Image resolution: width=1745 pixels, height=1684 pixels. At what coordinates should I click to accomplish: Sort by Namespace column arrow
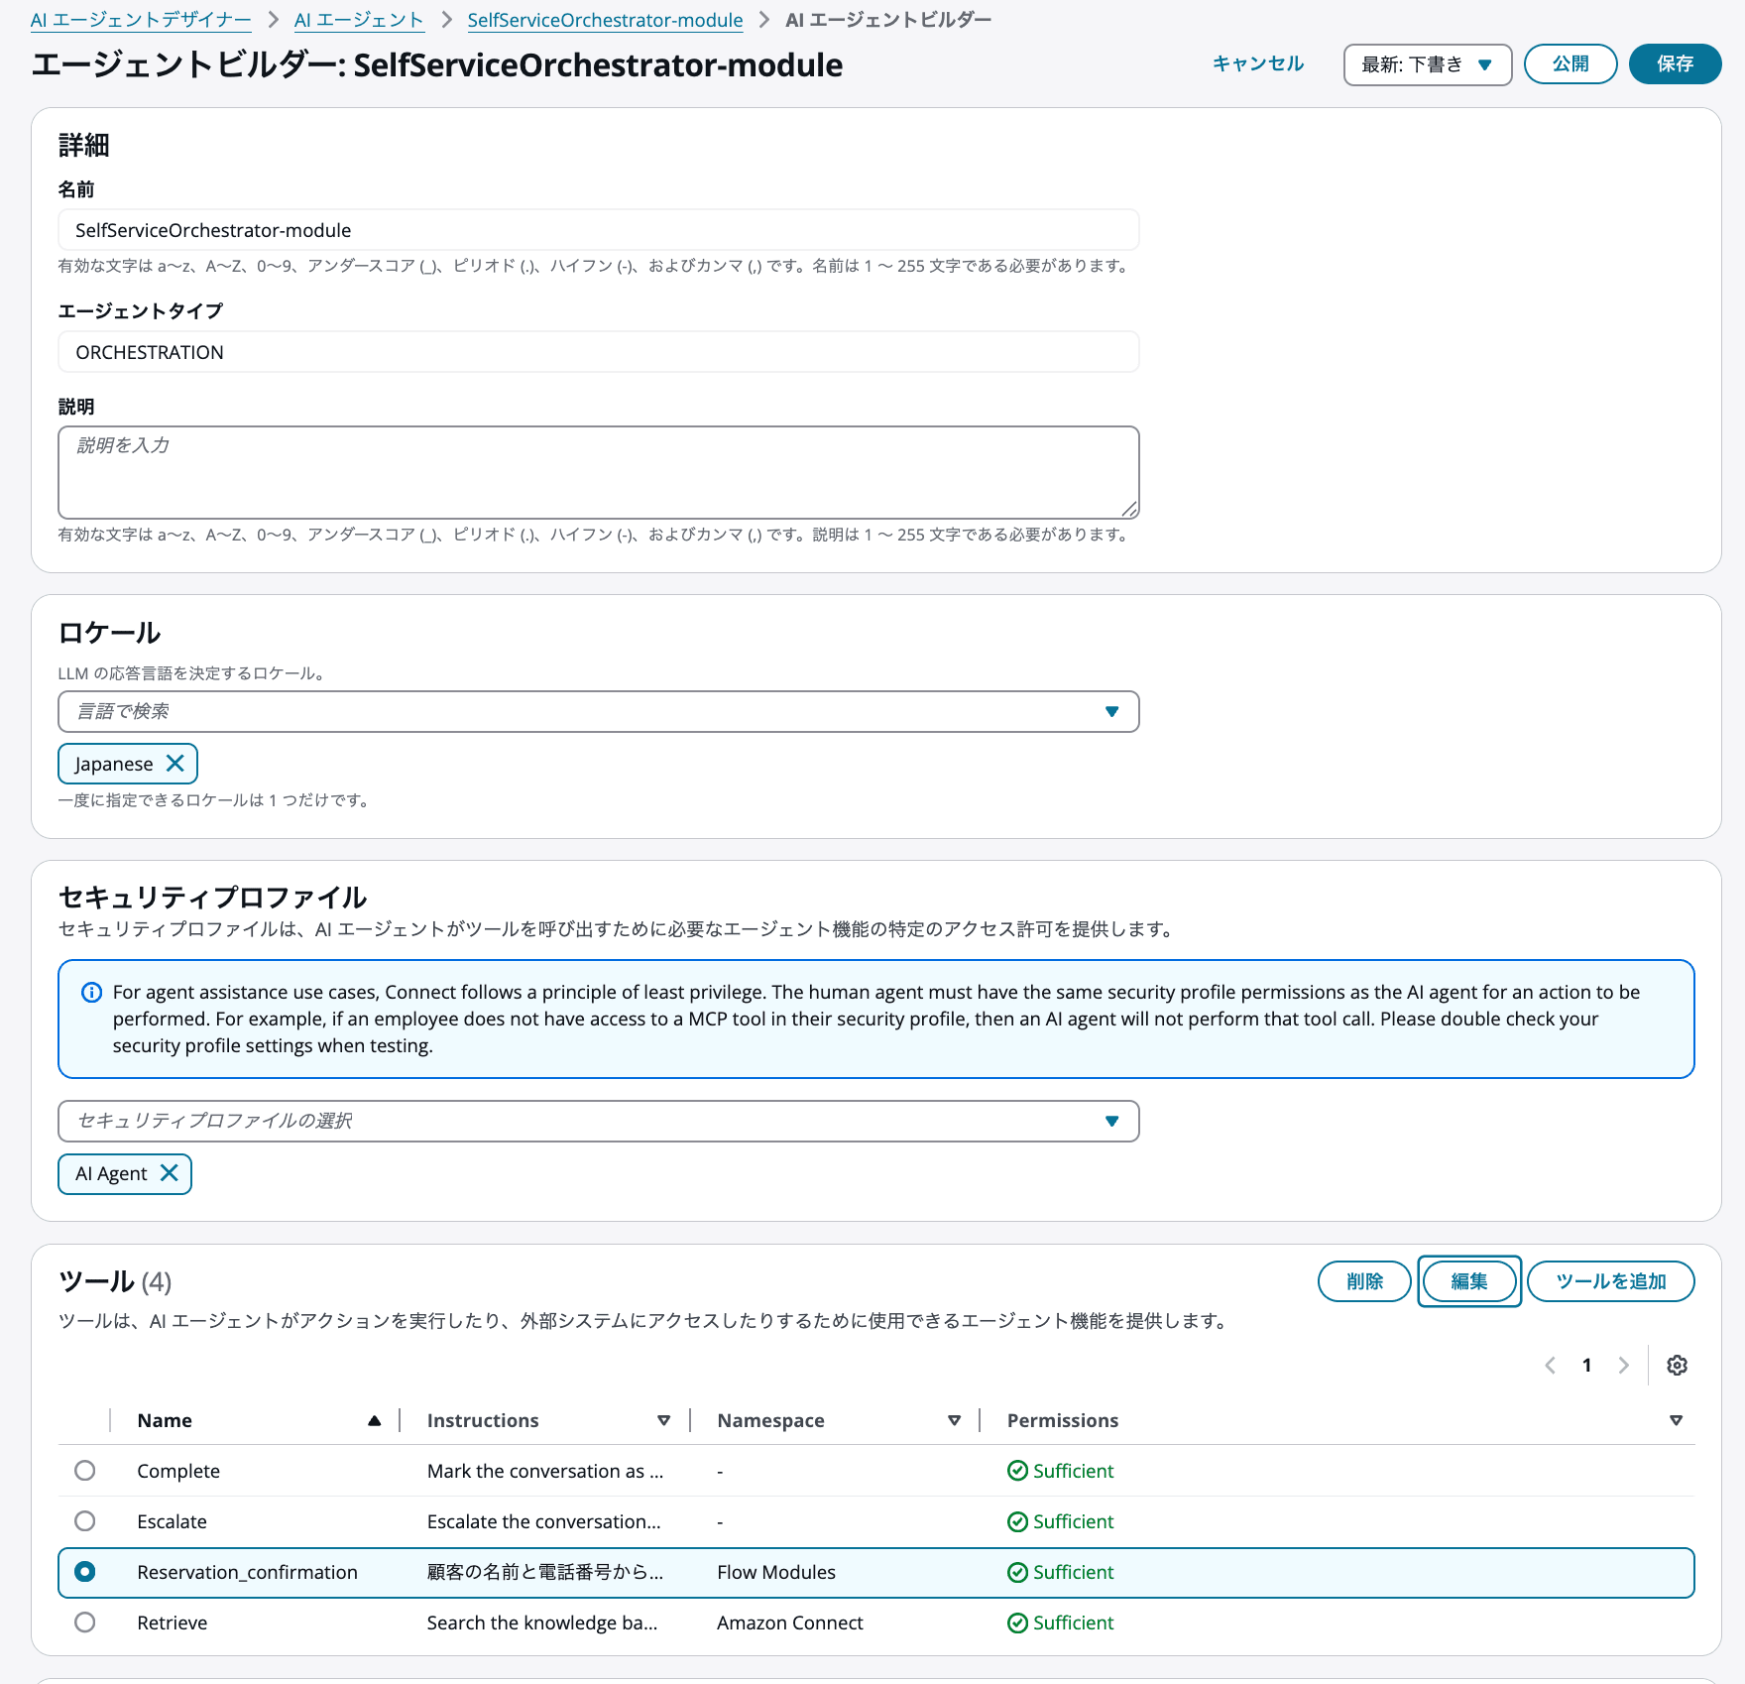[954, 1421]
